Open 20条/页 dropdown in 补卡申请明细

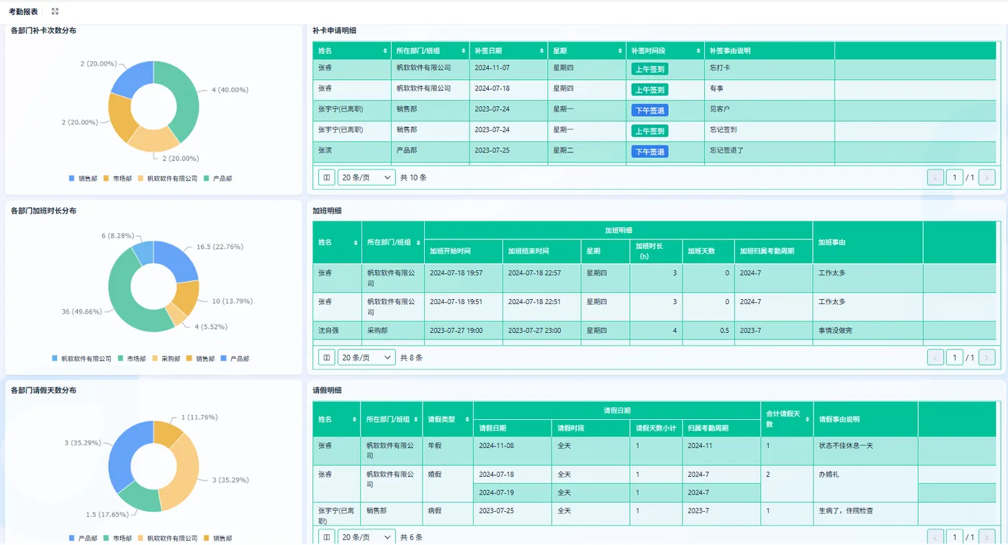tap(366, 177)
